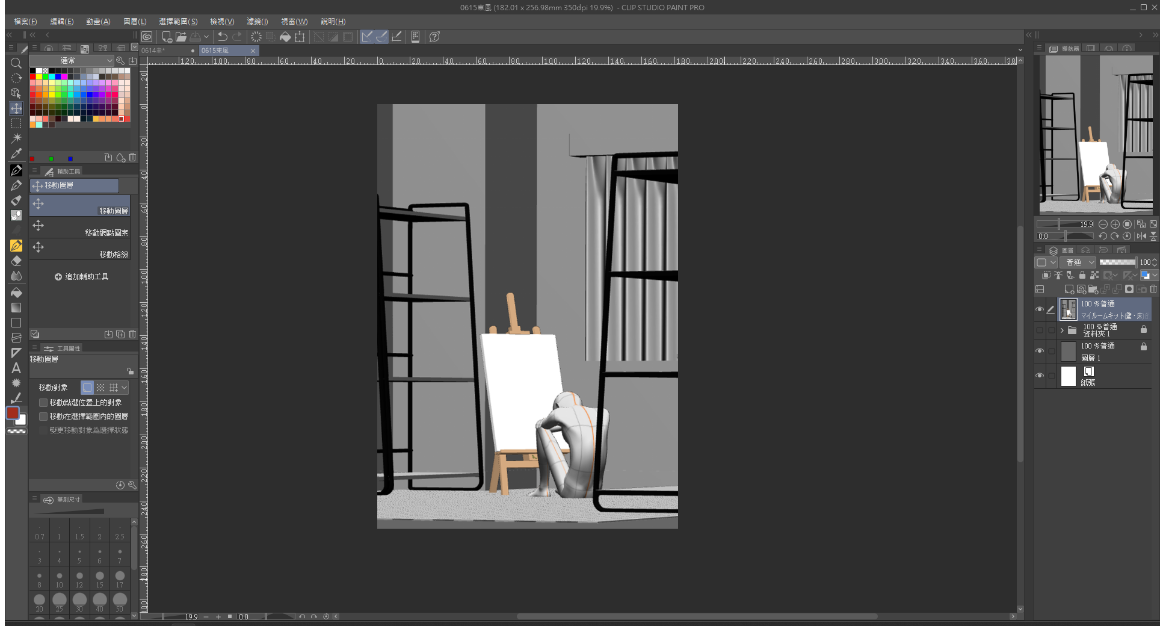Create new canvas from command bar

[x=167, y=37]
